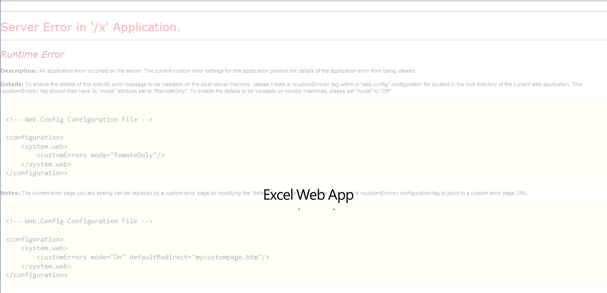Click the customErrors mode On defaultRedirect line
Image resolution: width=607 pixels, height=293 pixels.
point(153,257)
